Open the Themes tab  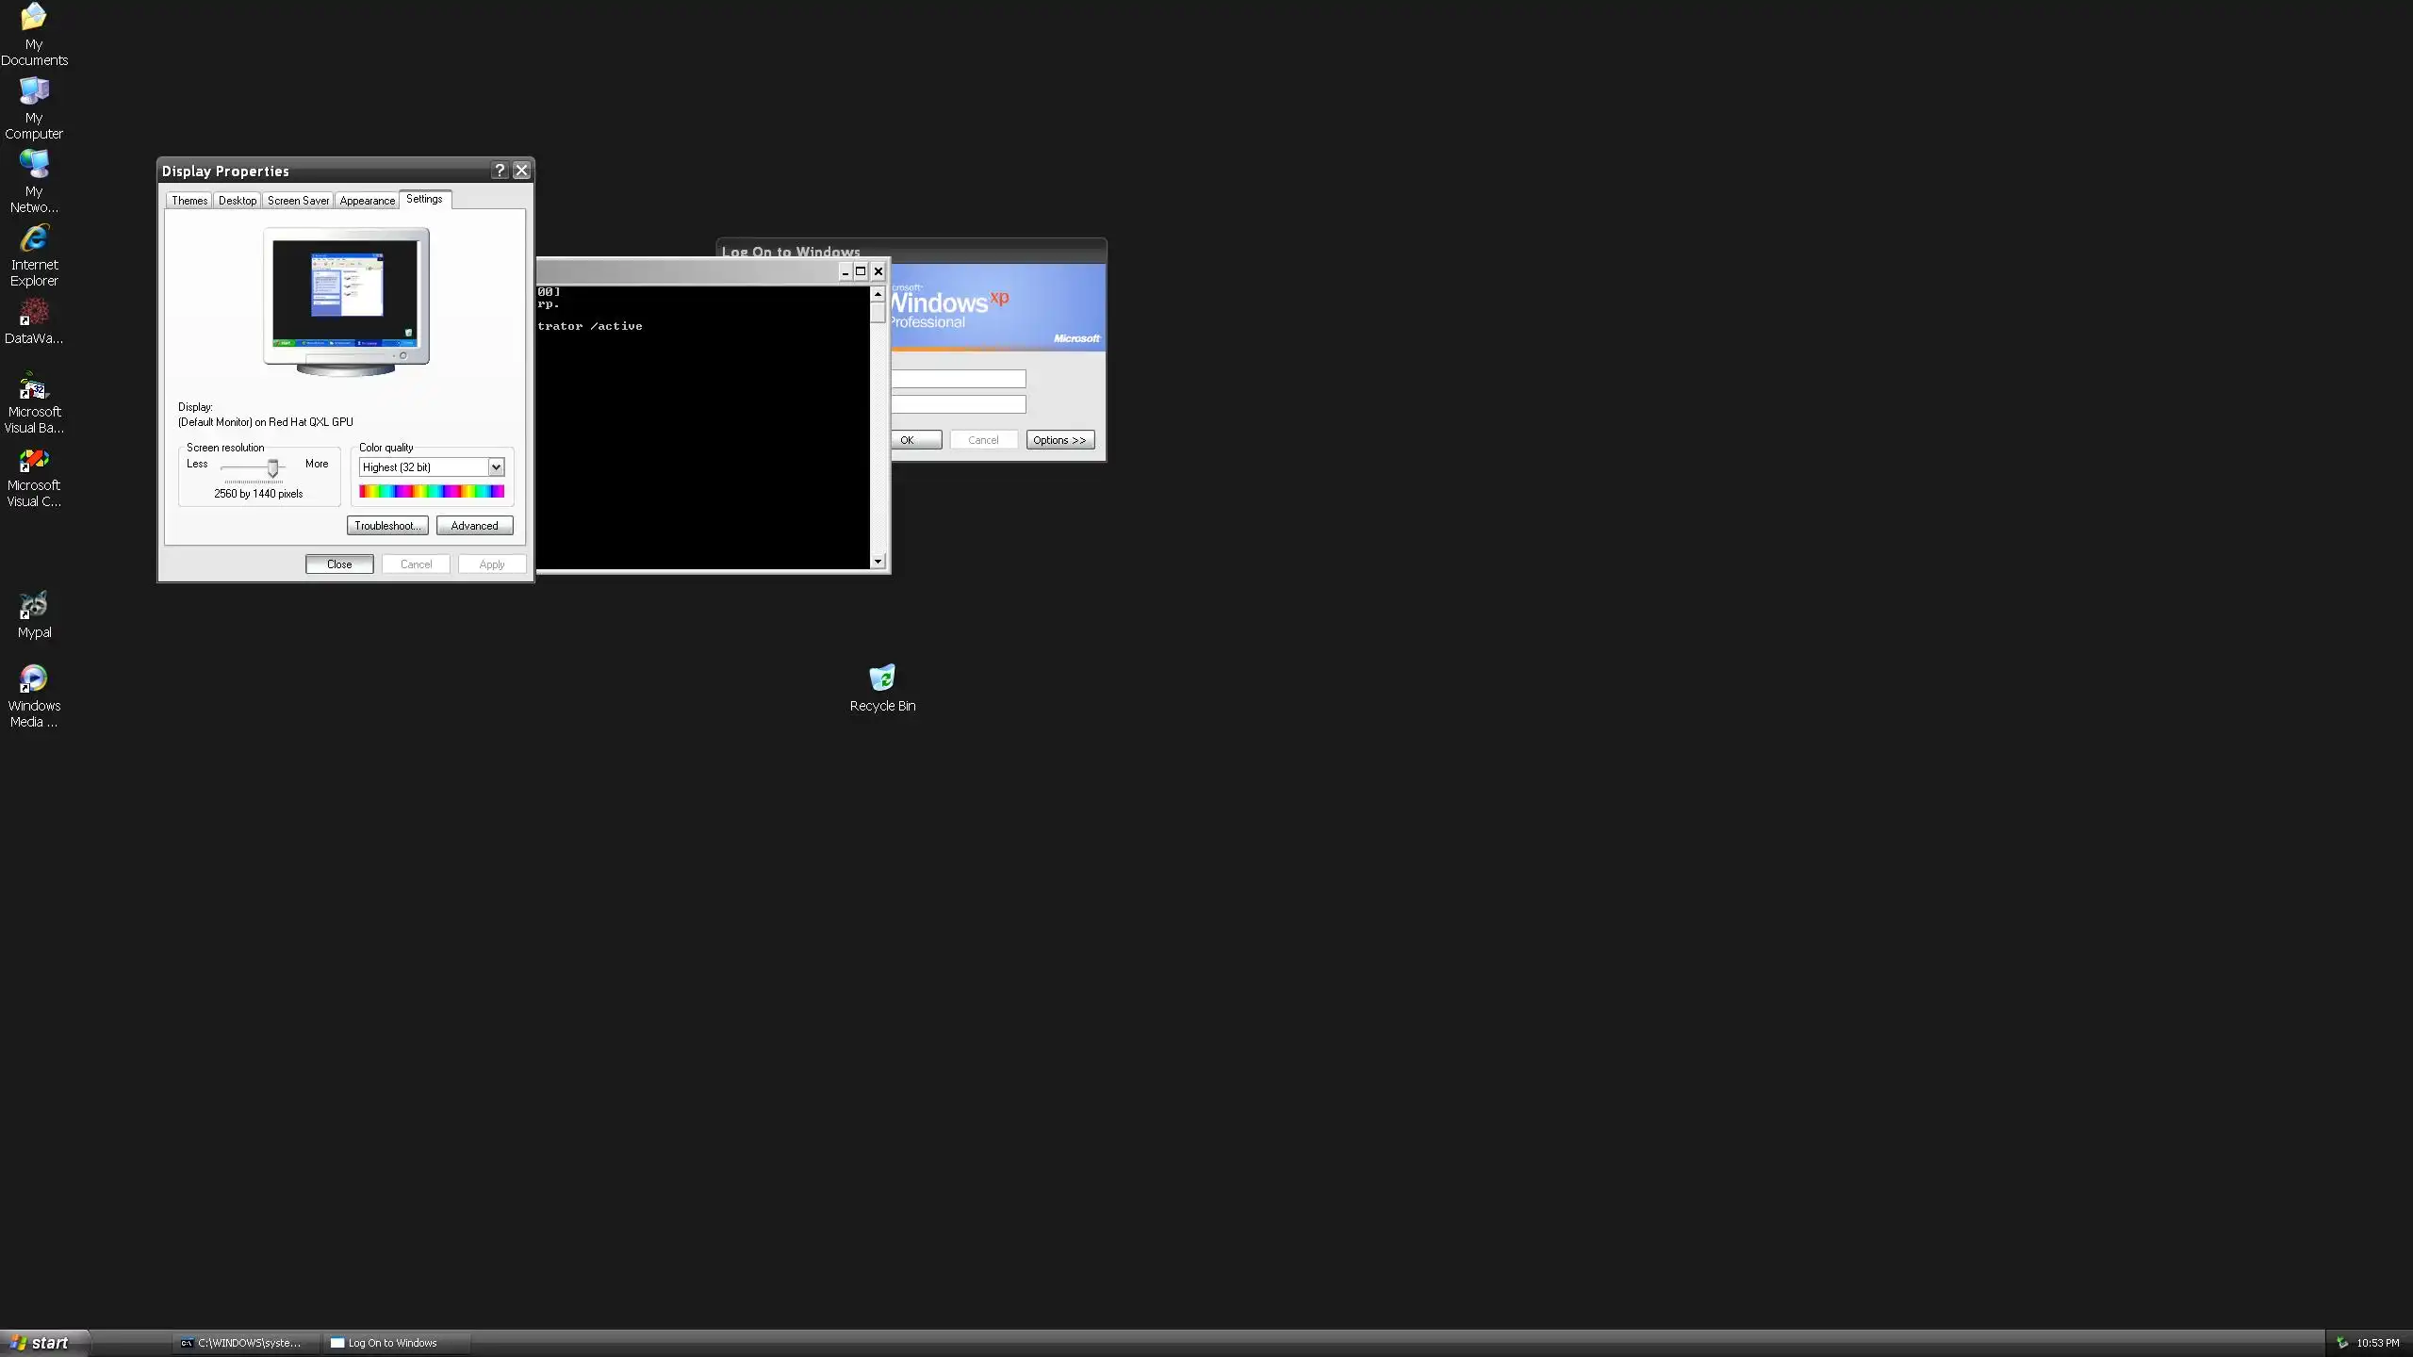click(189, 201)
